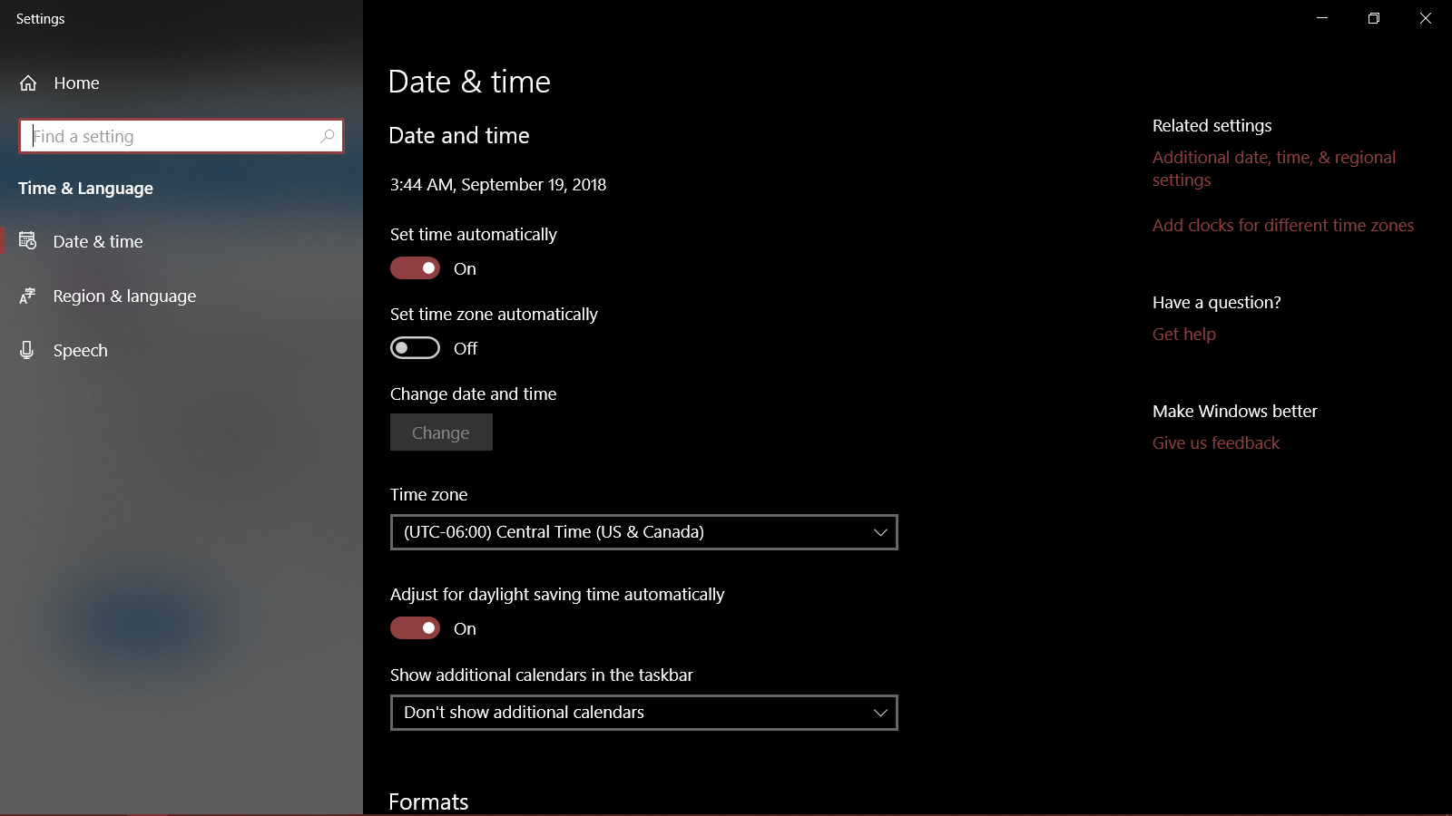
Task: Click the Change date and time button
Action: tap(441, 432)
